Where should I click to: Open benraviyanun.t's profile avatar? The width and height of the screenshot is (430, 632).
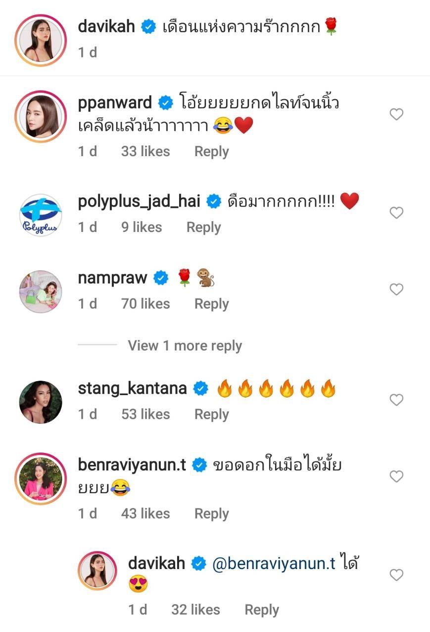click(41, 479)
